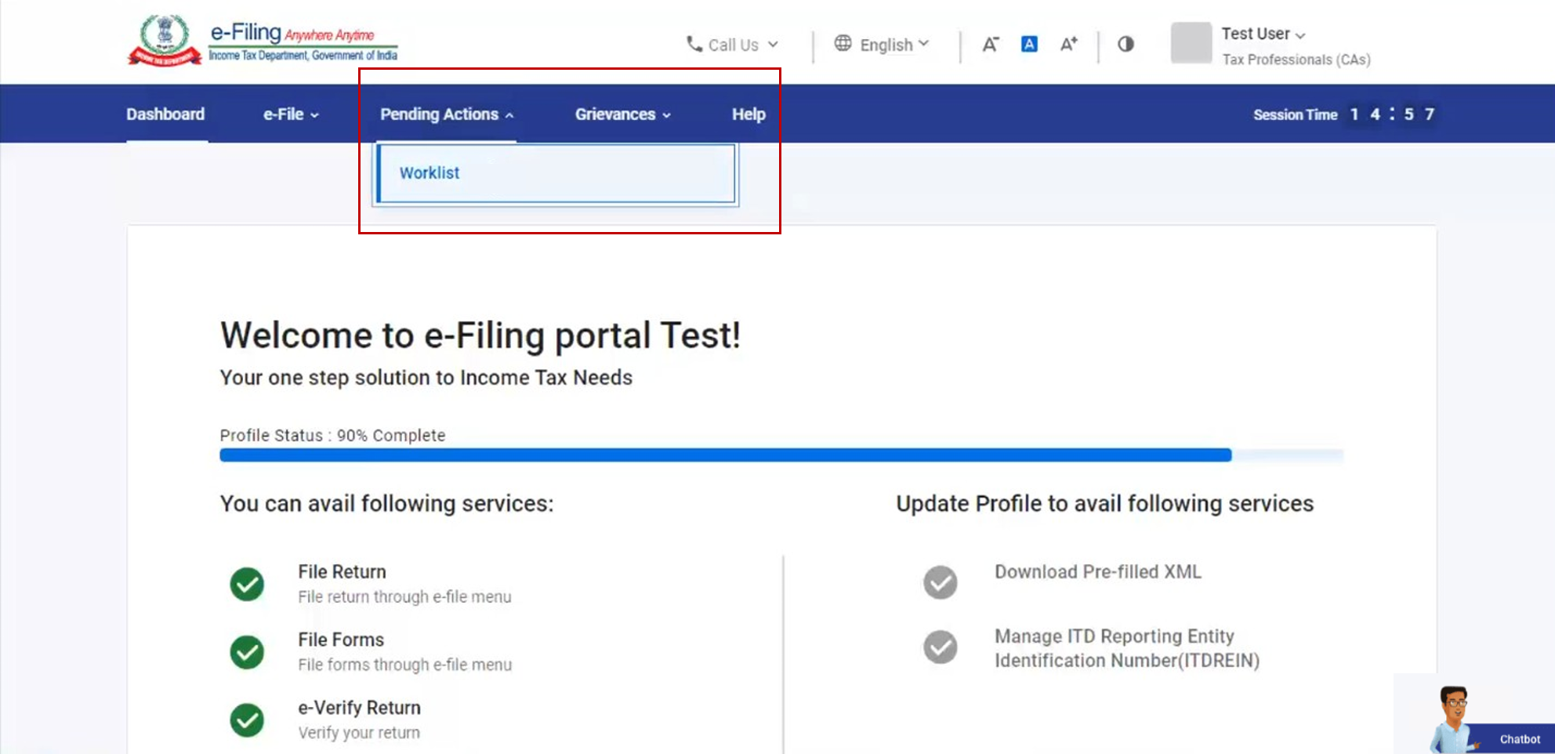Select Worklist from Pending Actions

click(x=430, y=173)
